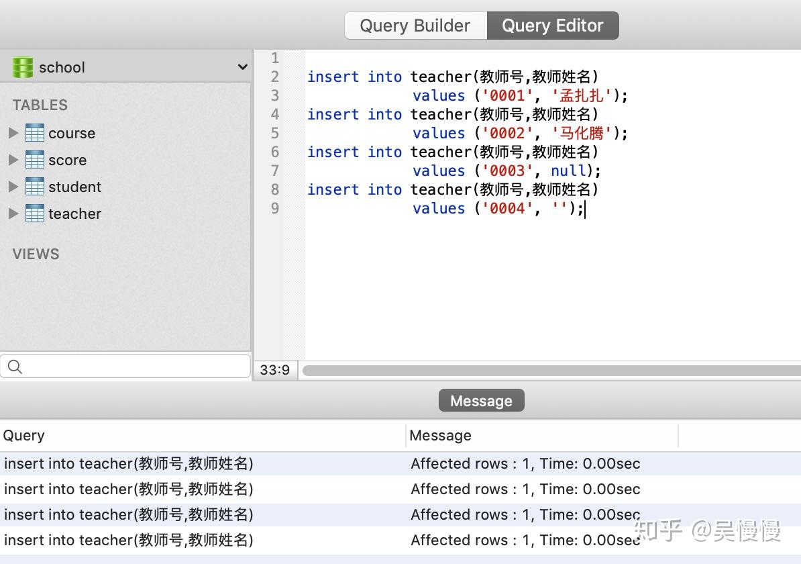Viewport: 801px width, 564px height.
Task: Click the school database icon
Action: click(x=23, y=67)
